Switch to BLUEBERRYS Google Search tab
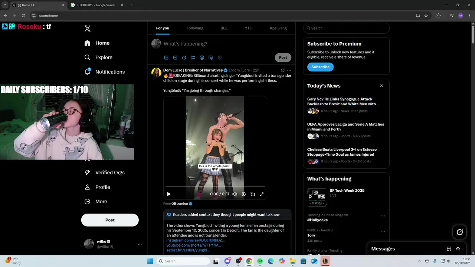475x267 pixels. 96,5
